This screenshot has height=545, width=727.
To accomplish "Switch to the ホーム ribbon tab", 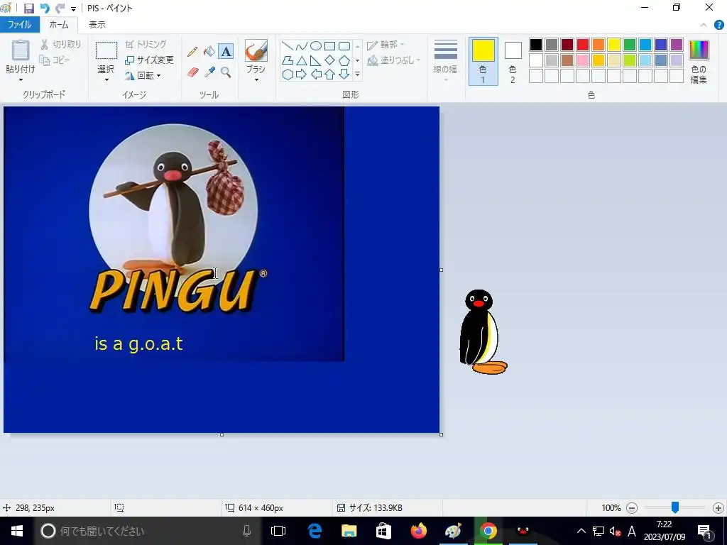I will (x=59, y=25).
